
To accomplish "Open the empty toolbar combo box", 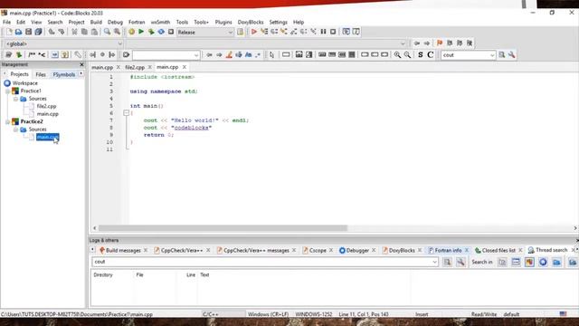I will (x=166, y=55).
